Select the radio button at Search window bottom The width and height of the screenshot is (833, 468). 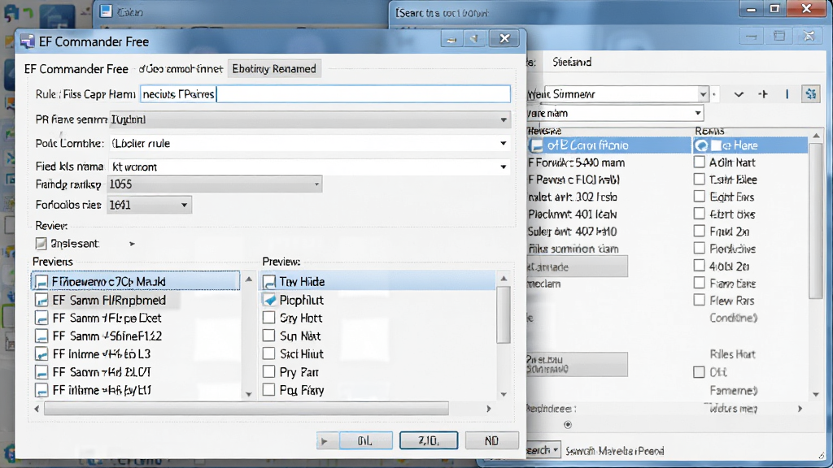tap(568, 424)
